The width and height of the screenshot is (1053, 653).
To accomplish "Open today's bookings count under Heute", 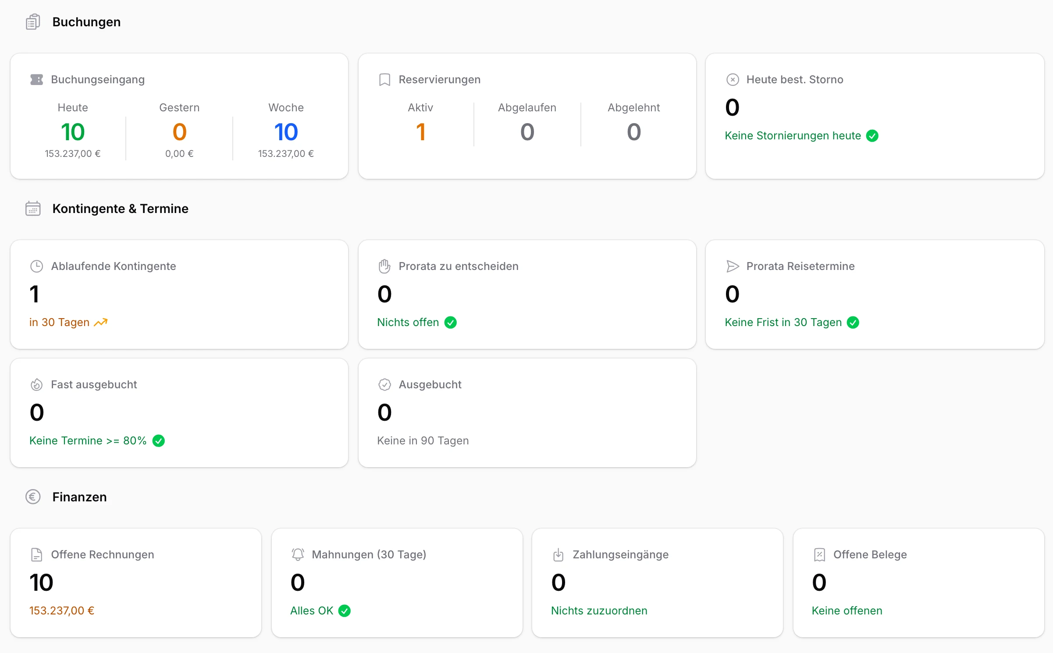I will point(73,132).
